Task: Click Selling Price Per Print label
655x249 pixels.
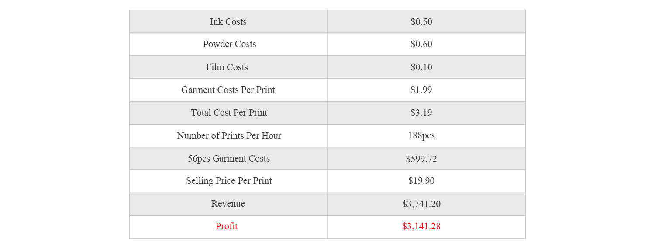Action: (229, 181)
